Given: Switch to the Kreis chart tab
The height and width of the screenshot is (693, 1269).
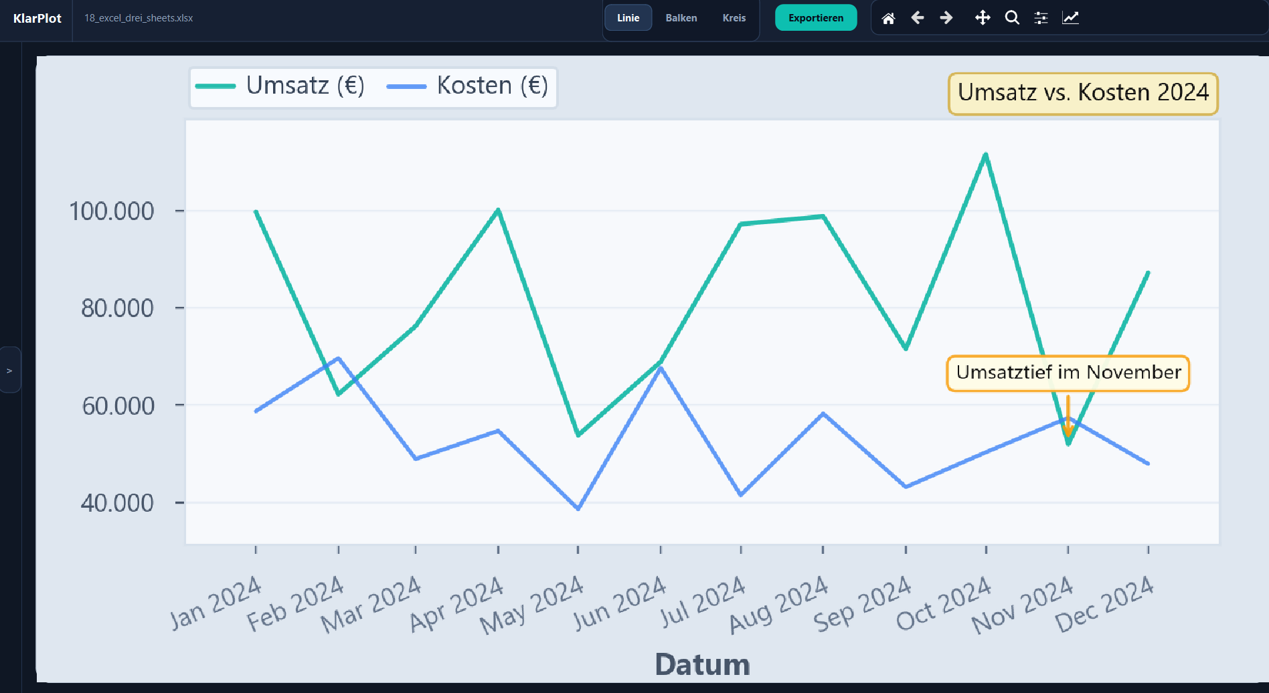Looking at the screenshot, I should click(734, 18).
